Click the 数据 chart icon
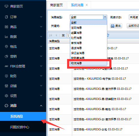 (x=6, y=37)
